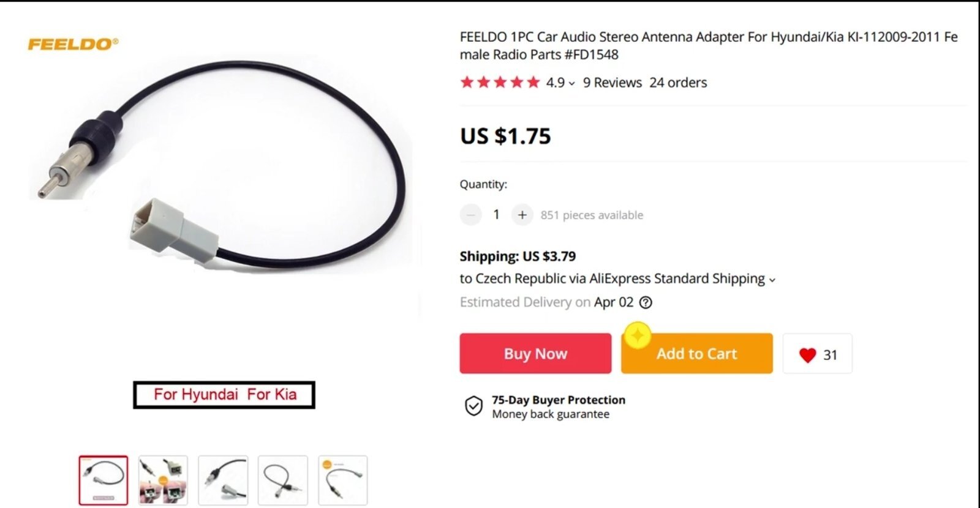This screenshot has height=508, width=980.
Task: Select the fifth product thumbnail
Action: coord(343,480)
